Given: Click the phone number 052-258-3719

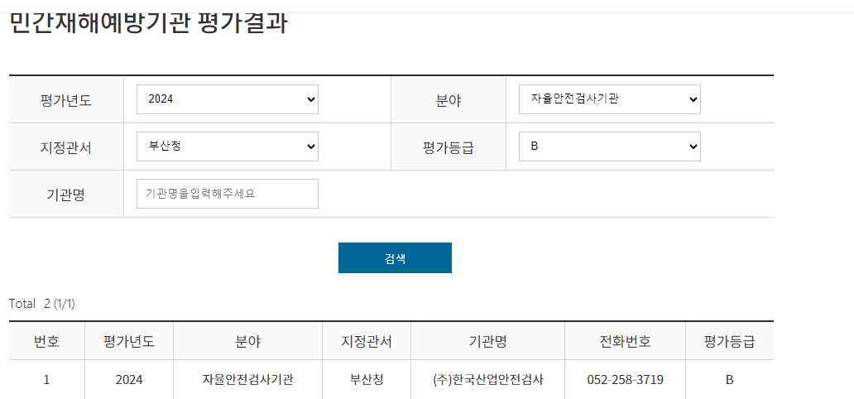Looking at the screenshot, I should pyautogui.click(x=625, y=380).
